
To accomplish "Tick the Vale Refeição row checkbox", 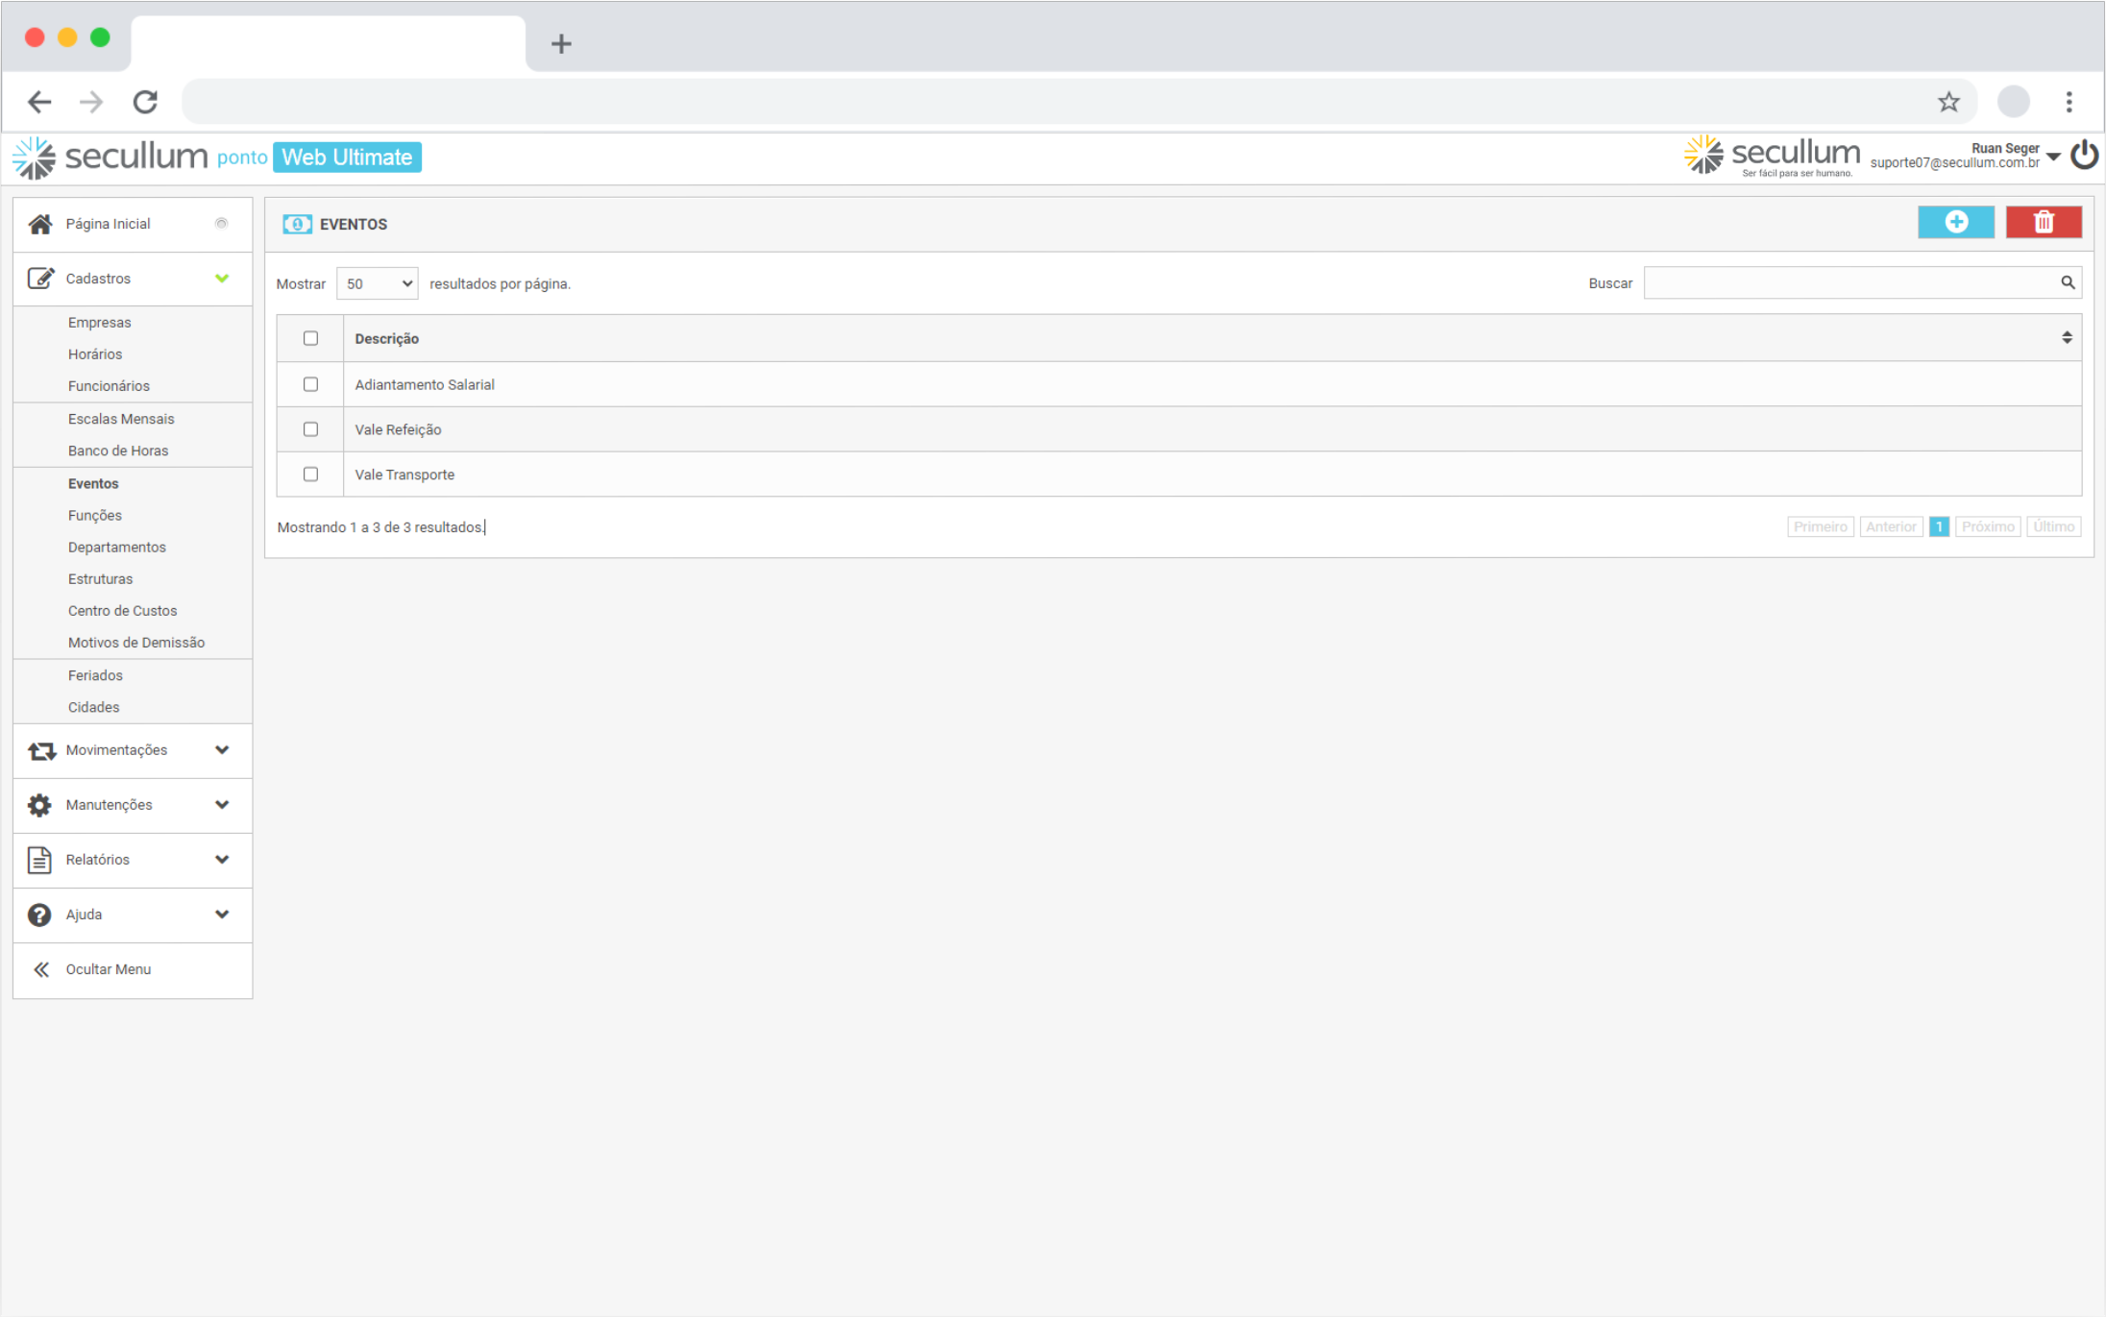I will [310, 429].
